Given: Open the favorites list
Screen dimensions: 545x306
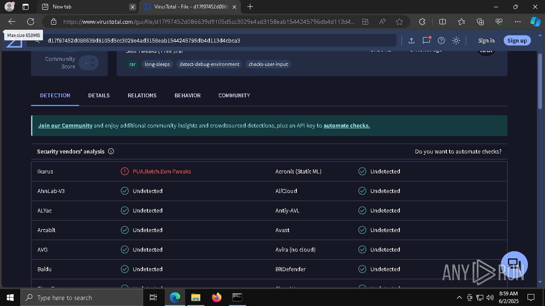Looking at the screenshot, I should 462,22.
